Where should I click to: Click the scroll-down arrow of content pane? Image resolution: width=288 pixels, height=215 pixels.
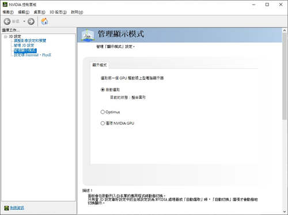pyautogui.click(x=285, y=212)
